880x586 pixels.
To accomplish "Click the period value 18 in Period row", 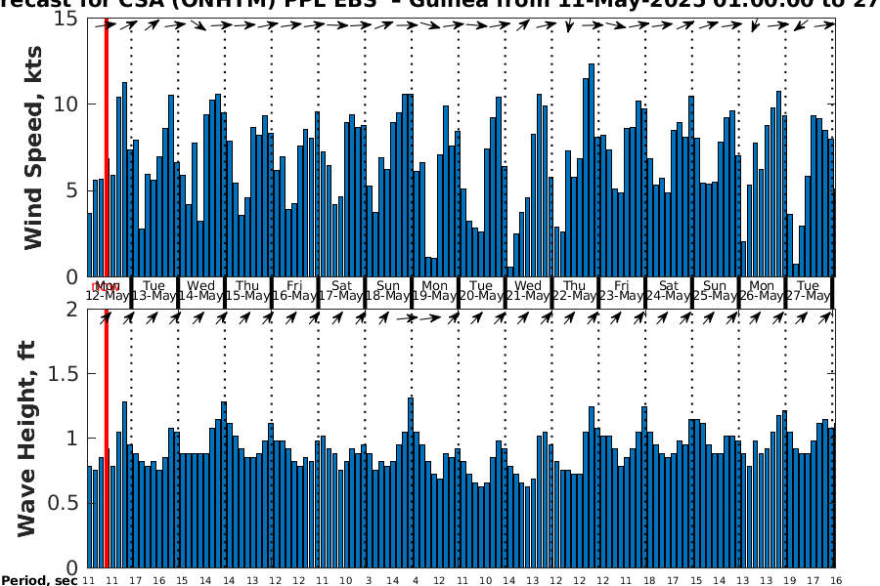I will point(649,581).
